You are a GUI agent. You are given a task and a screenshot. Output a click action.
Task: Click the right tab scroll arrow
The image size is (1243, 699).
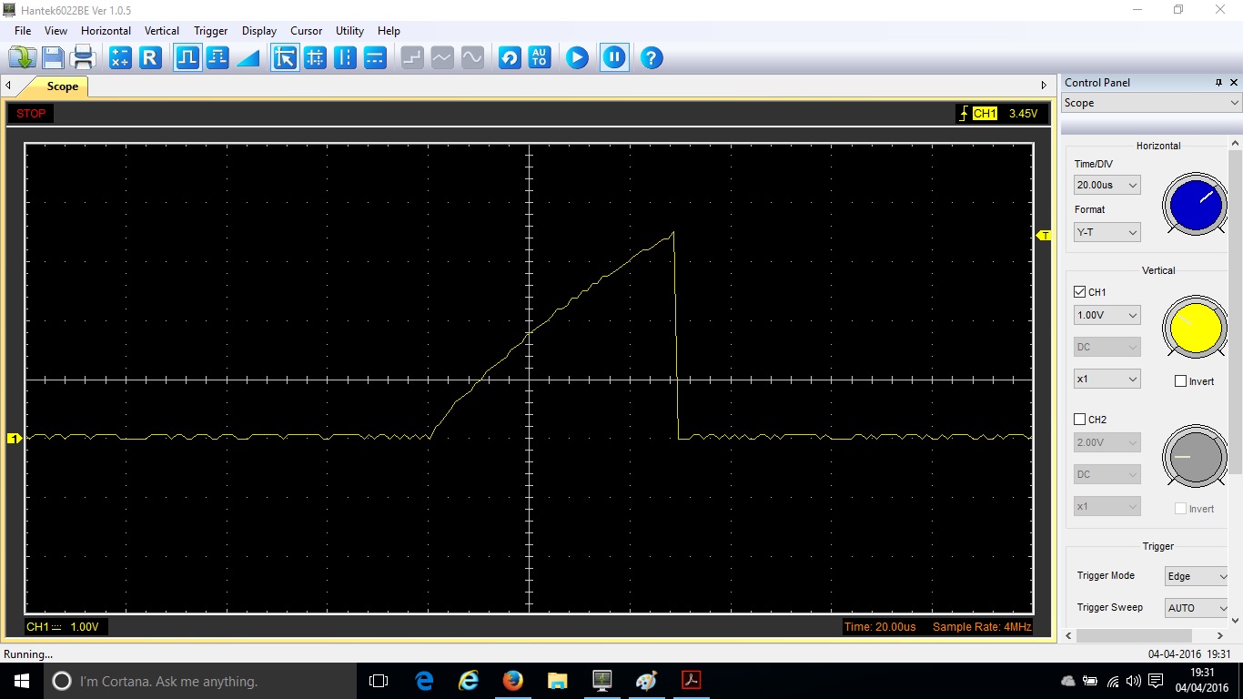pyautogui.click(x=1045, y=86)
